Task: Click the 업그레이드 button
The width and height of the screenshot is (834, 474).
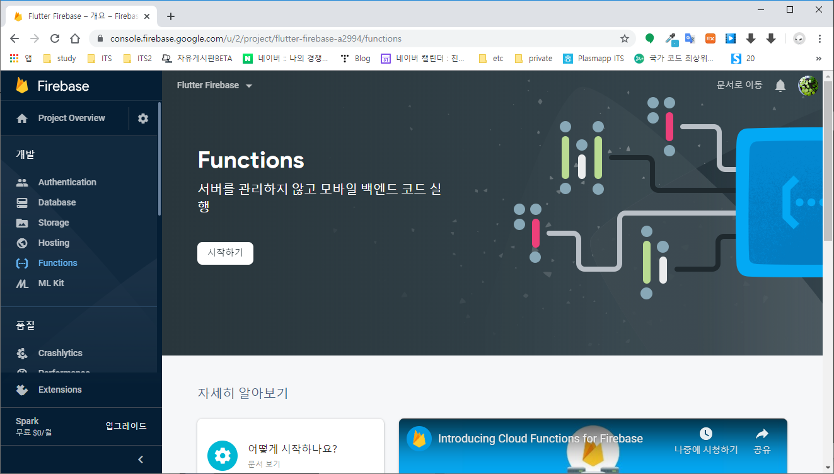Action: click(126, 426)
